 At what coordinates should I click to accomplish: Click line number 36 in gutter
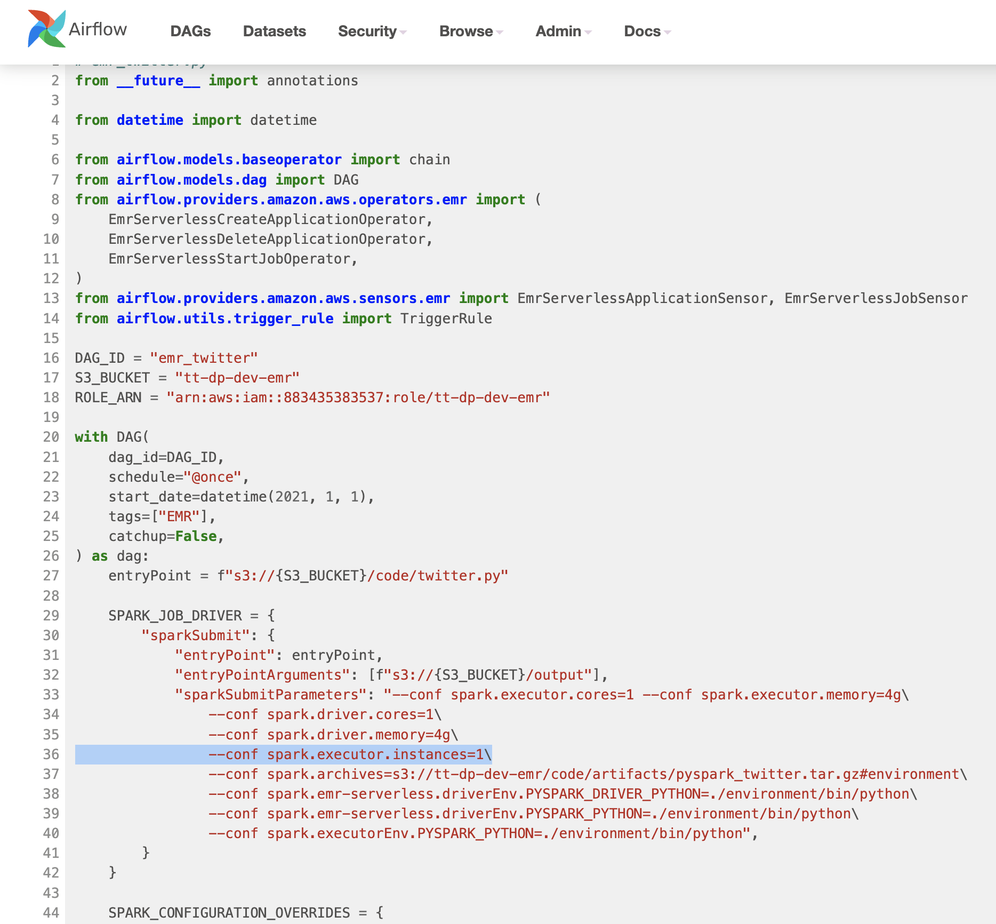pos(51,754)
